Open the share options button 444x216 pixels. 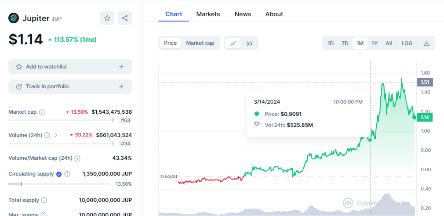[125, 18]
